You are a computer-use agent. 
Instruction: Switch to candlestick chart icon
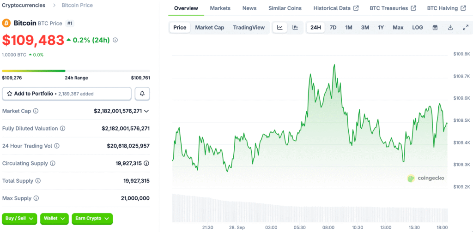(x=295, y=28)
